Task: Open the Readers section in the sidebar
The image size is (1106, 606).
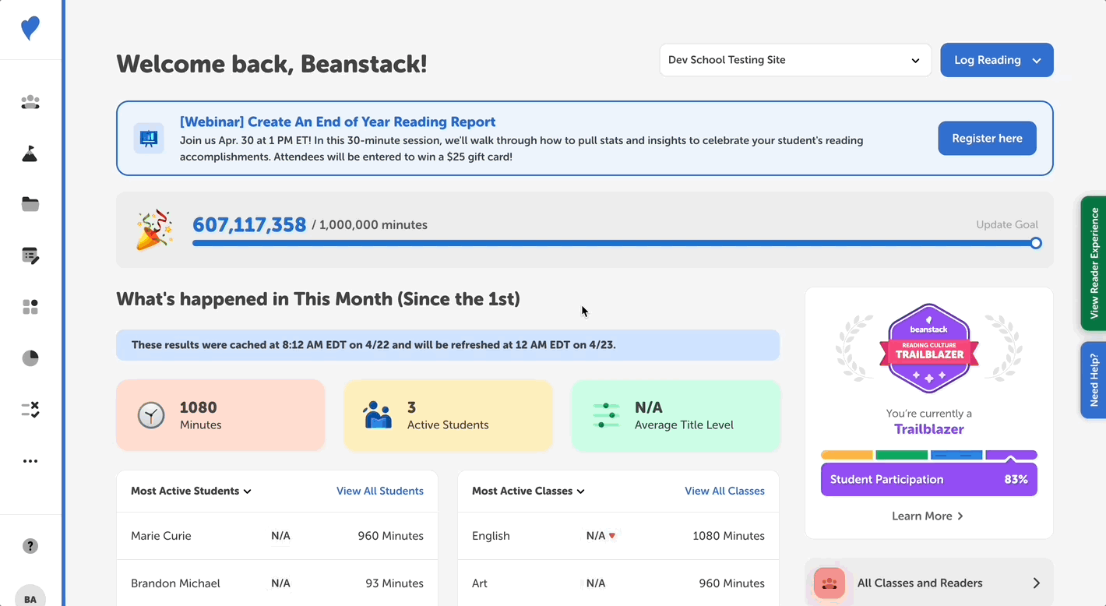Action: coord(30,102)
